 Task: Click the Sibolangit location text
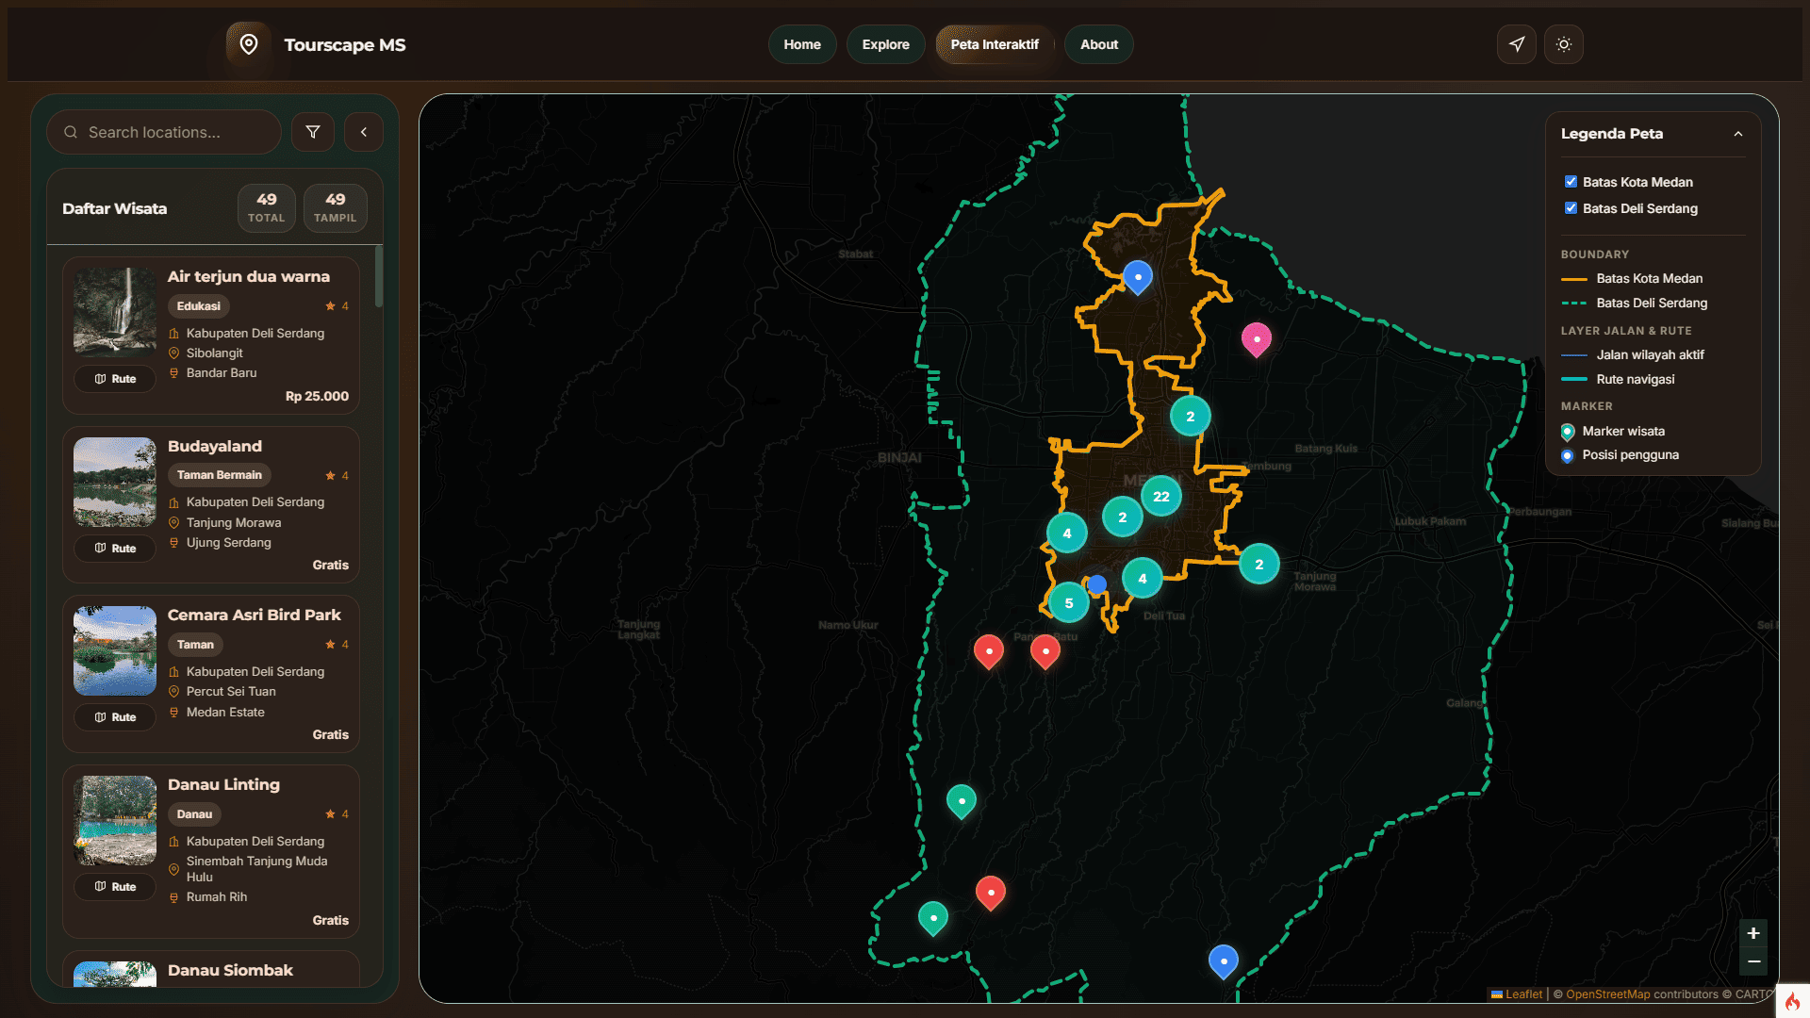tap(214, 353)
